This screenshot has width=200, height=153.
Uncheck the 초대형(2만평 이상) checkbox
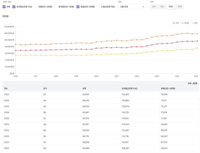point(14,7)
